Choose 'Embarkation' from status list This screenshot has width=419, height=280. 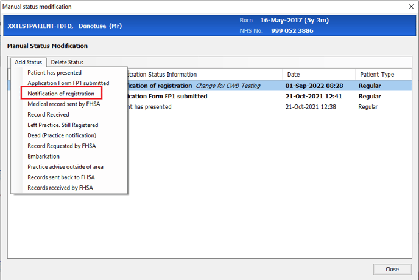coord(45,156)
